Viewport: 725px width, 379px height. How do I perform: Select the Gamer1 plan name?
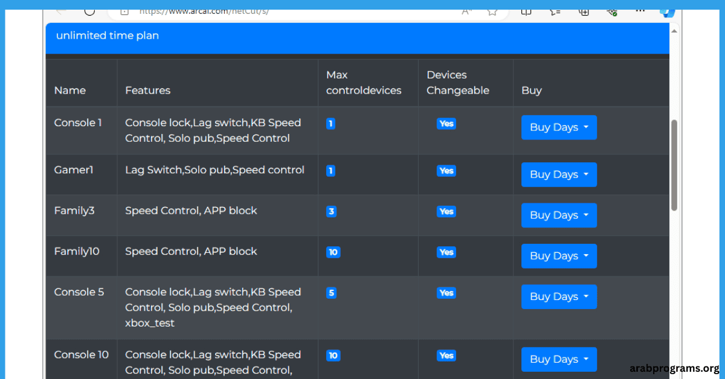[x=74, y=170]
